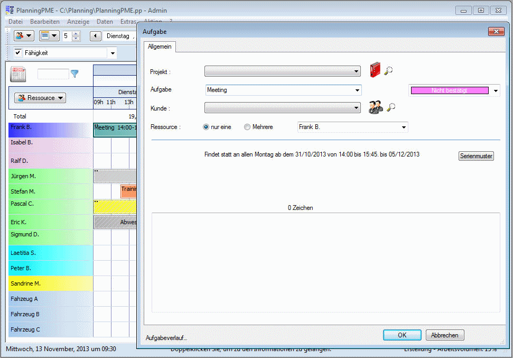Open the customer people icon next to Kunde

[376, 107]
